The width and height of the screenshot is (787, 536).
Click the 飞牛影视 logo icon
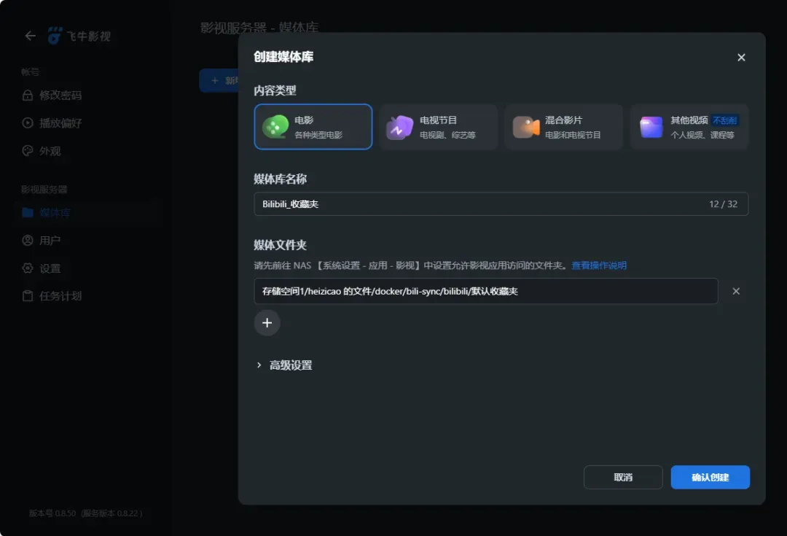coord(55,36)
